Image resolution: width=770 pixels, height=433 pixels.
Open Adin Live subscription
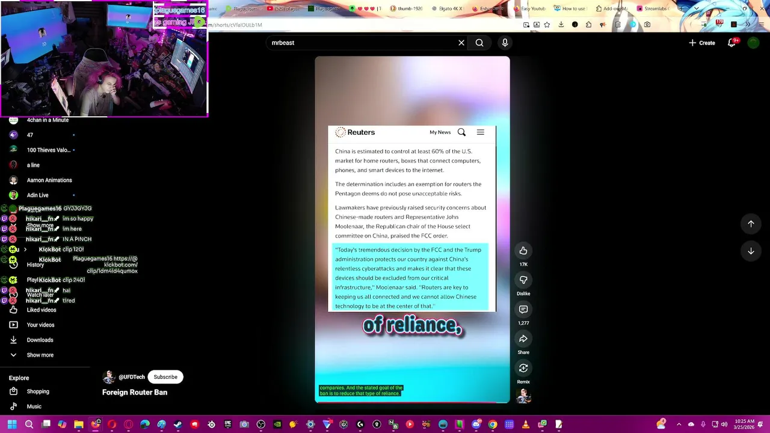click(x=37, y=195)
